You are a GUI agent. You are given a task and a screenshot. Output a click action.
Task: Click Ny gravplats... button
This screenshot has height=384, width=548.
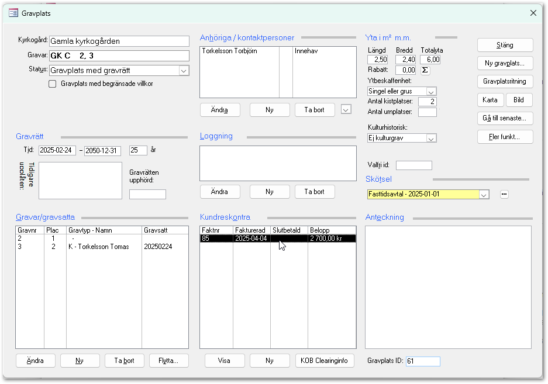pos(505,63)
